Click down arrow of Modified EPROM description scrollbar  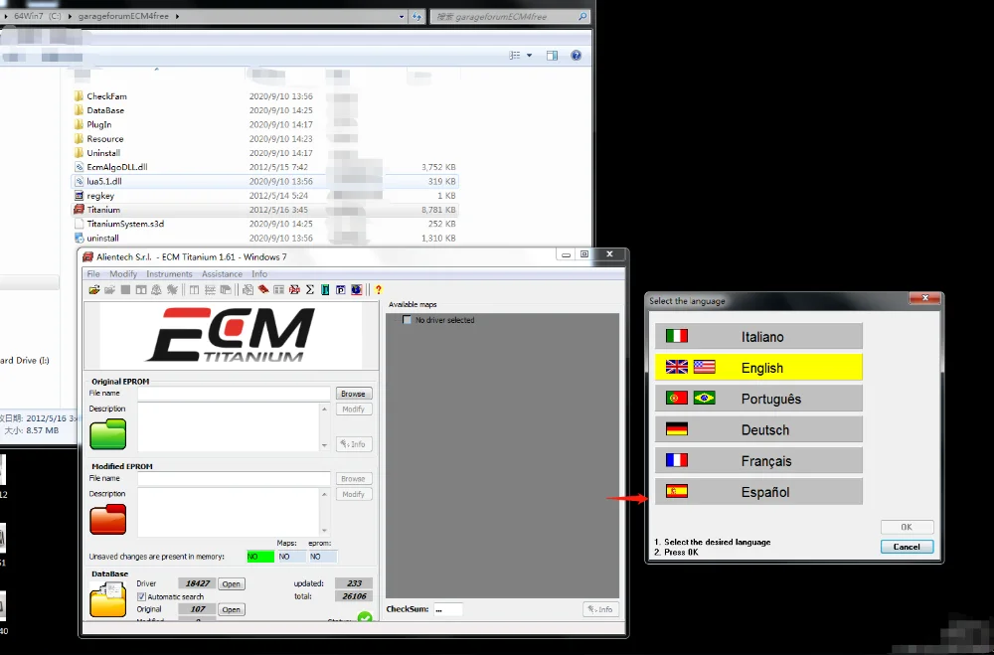(x=325, y=531)
